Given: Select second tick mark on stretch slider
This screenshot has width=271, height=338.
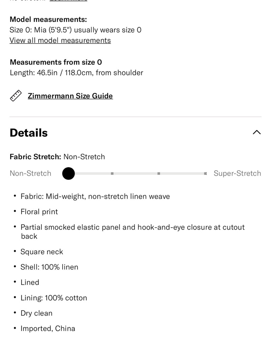Looking at the screenshot, I should (112, 173).
